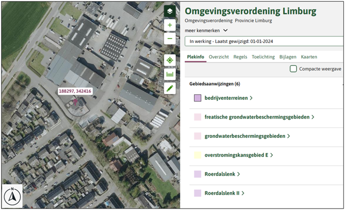Click the Gebiedsaanwijzingen (6) heading

[215, 84]
